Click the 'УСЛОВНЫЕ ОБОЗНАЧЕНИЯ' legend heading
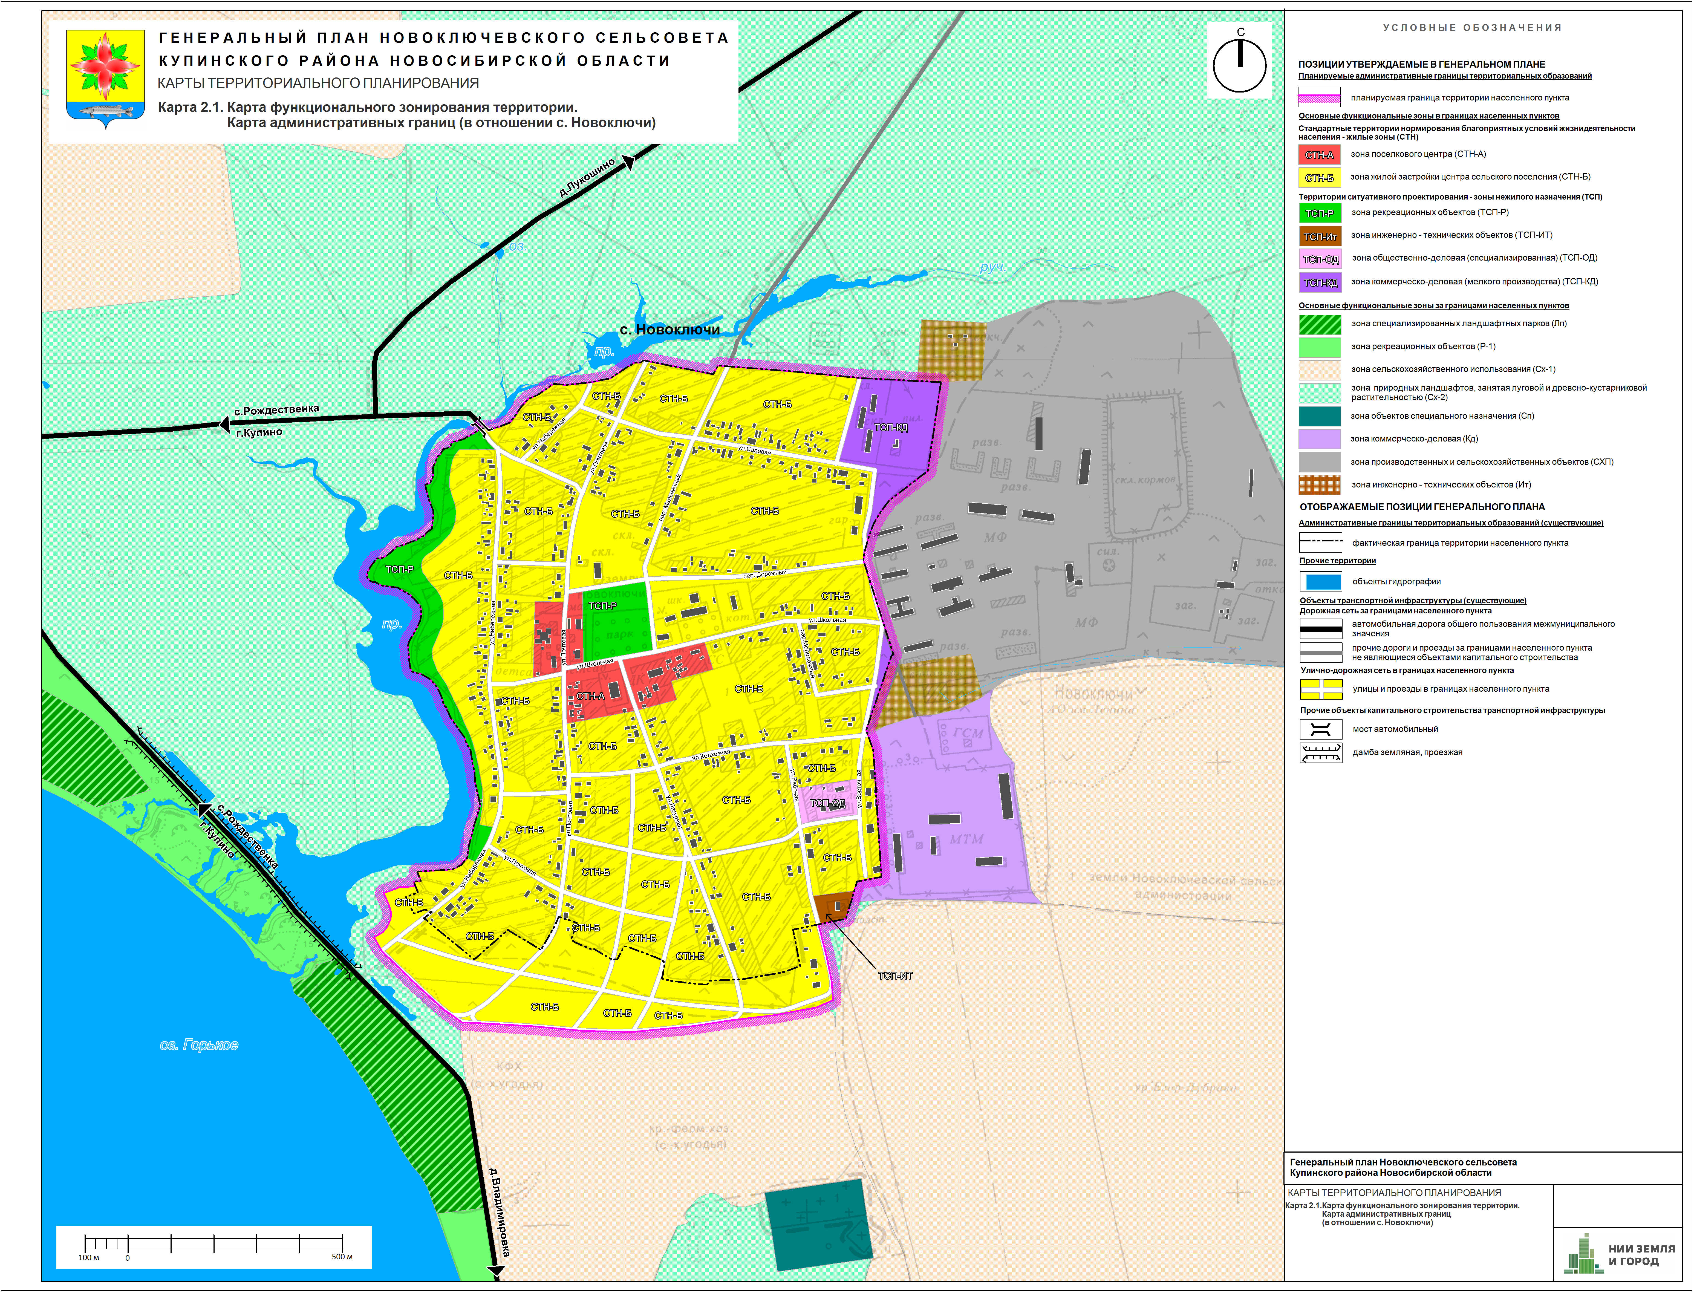The width and height of the screenshot is (1694, 1293). [x=1472, y=28]
